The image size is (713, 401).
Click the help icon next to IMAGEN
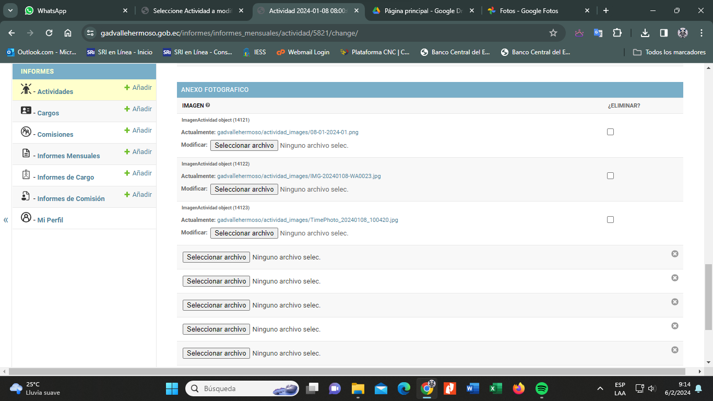pos(208,105)
